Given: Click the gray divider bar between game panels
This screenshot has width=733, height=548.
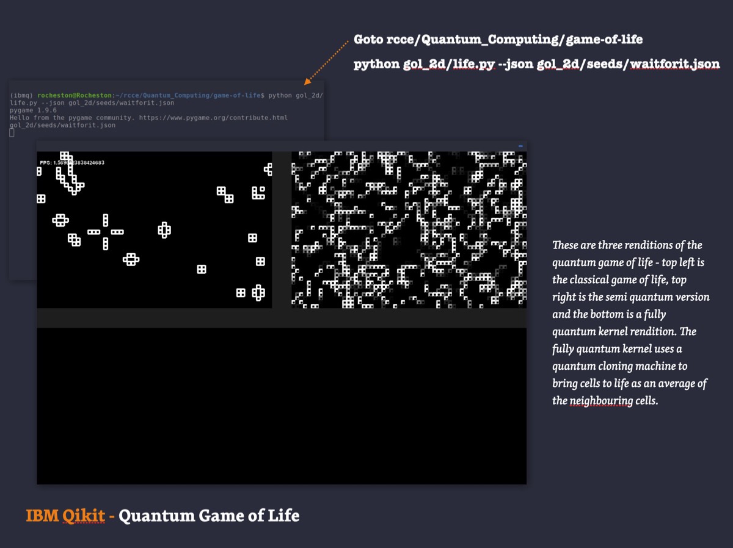Looking at the screenshot, I should [x=281, y=318].
